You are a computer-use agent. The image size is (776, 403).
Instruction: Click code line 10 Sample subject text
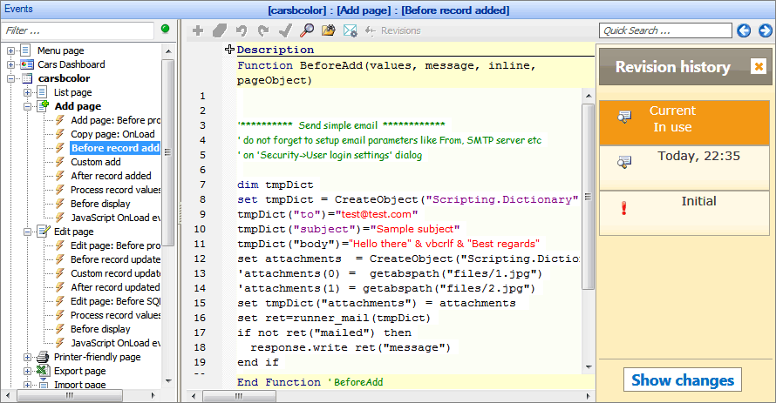[x=415, y=229]
